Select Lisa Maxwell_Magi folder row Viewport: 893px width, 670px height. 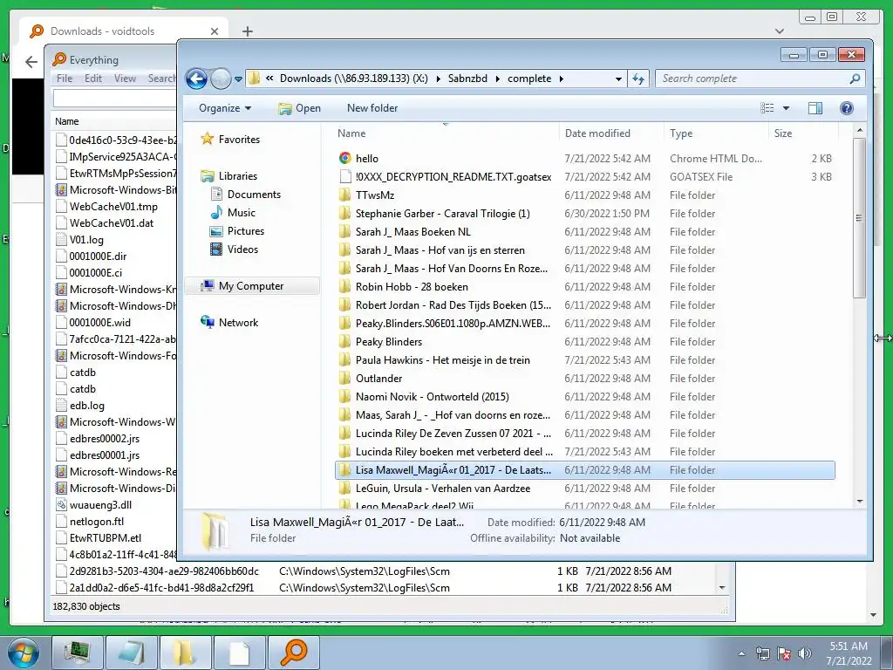point(585,470)
